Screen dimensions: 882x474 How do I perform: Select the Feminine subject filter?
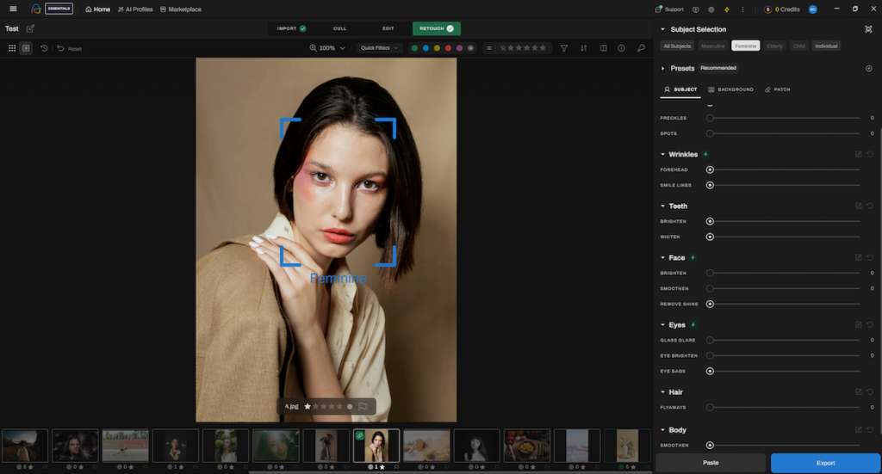pos(745,46)
